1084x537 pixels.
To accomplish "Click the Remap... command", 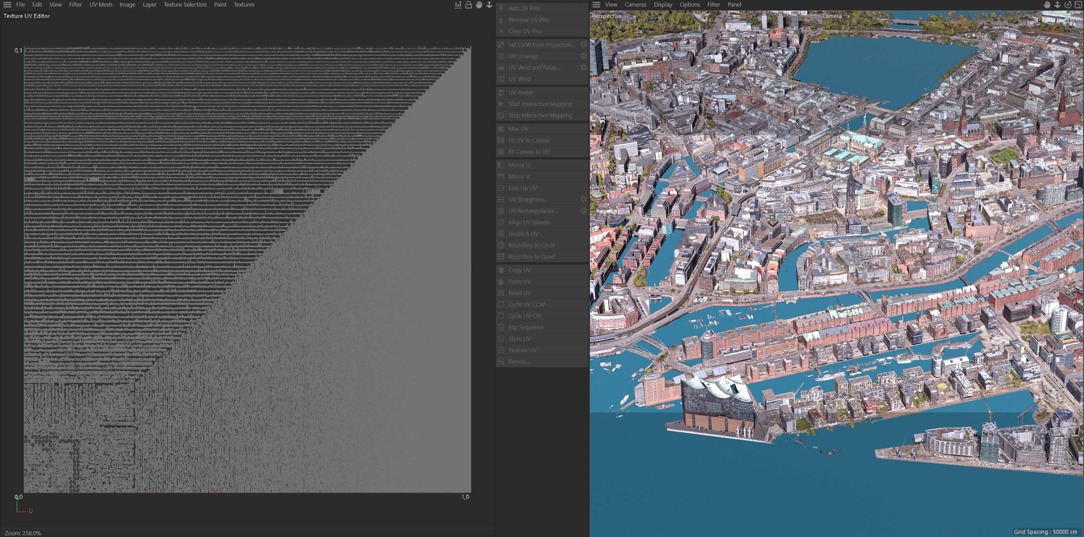I will click(x=542, y=361).
